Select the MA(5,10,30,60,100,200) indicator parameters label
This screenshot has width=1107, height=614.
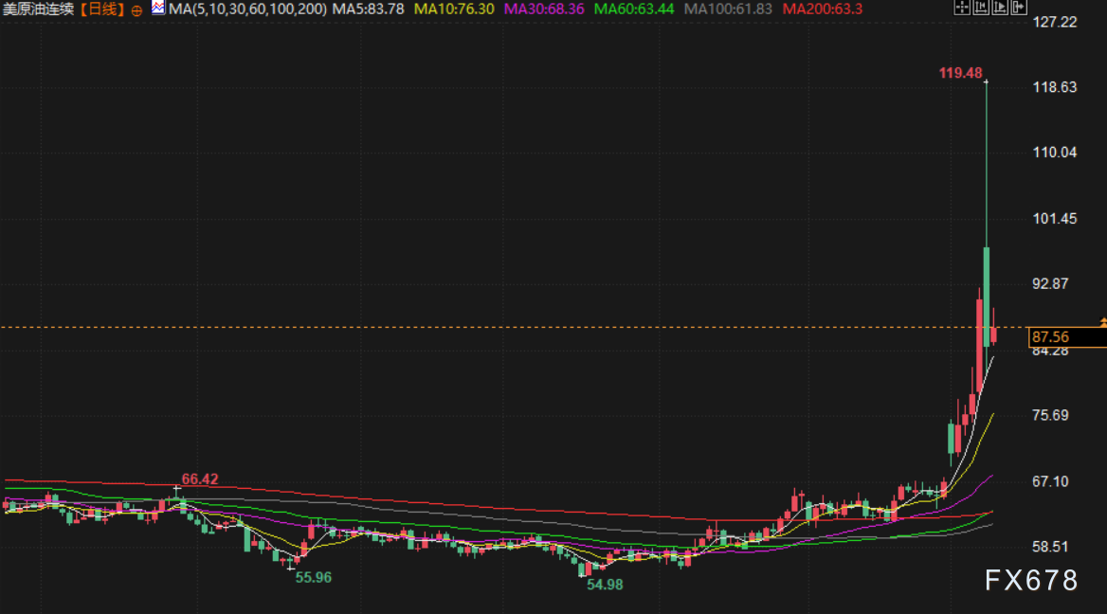(x=247, y=9)
